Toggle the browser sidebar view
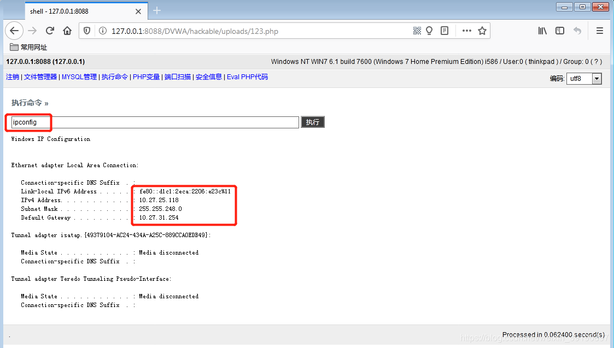614x348 pixels. [560, 31]
